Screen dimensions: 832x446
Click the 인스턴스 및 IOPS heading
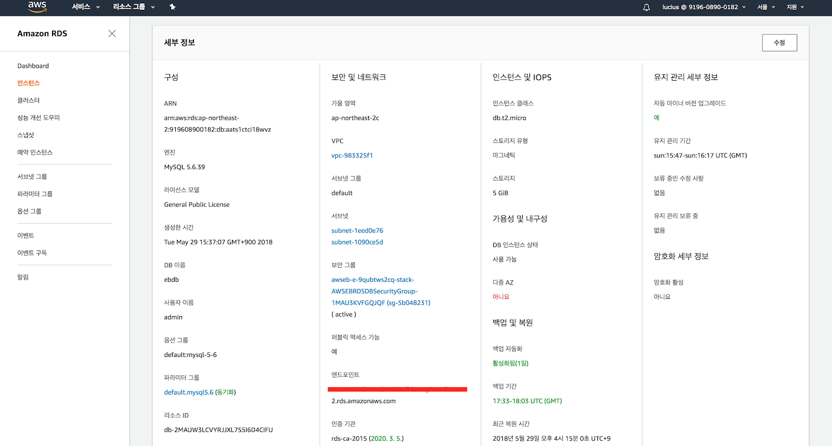click(522, 77)
